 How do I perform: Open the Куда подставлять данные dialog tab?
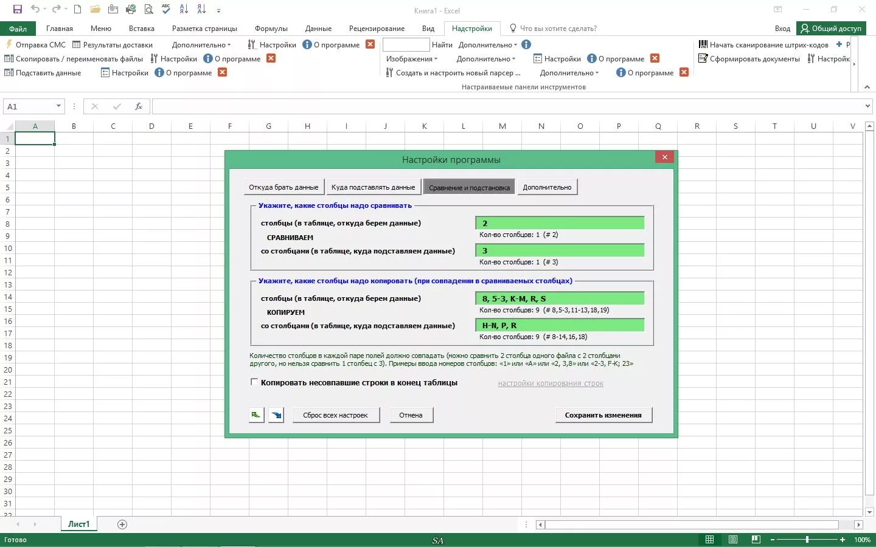click(373, 187)
